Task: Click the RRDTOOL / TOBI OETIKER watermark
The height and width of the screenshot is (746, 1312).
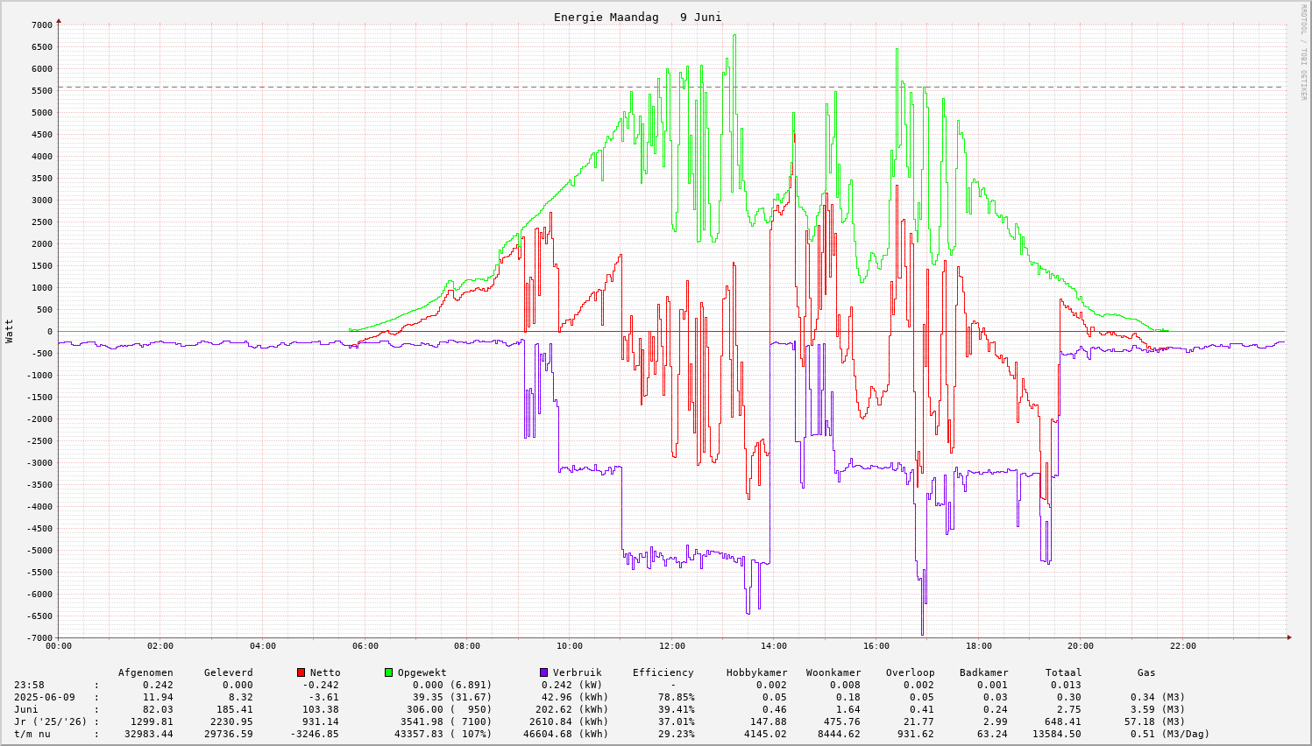Action: (x=1303, y=52)
